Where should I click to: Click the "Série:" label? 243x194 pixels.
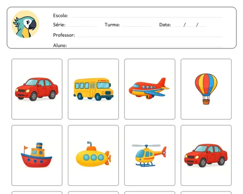pos(59,25)
